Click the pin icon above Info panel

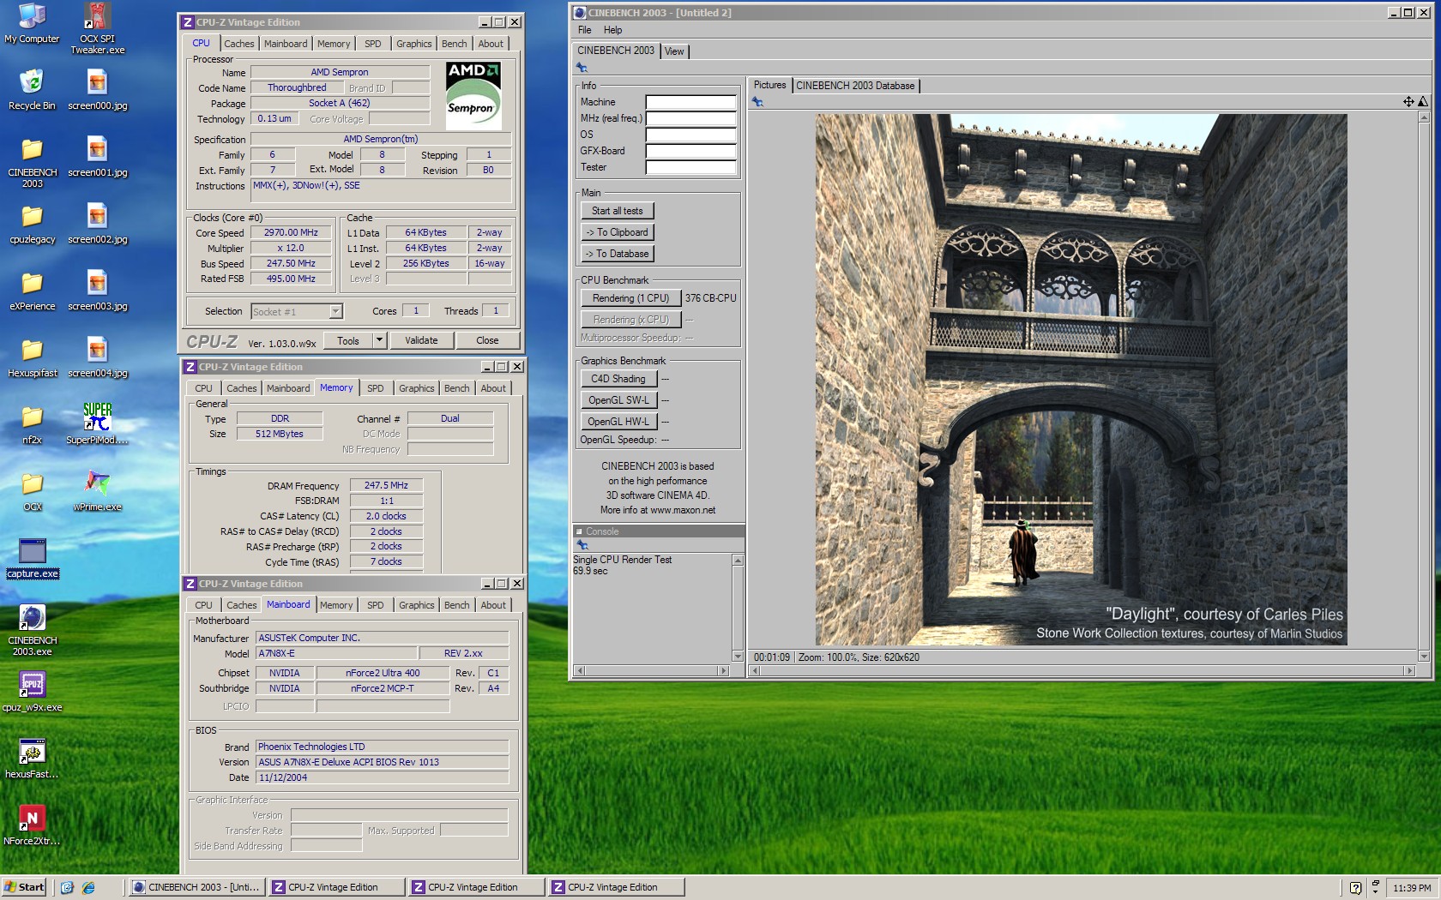click(x=582, y=68)
